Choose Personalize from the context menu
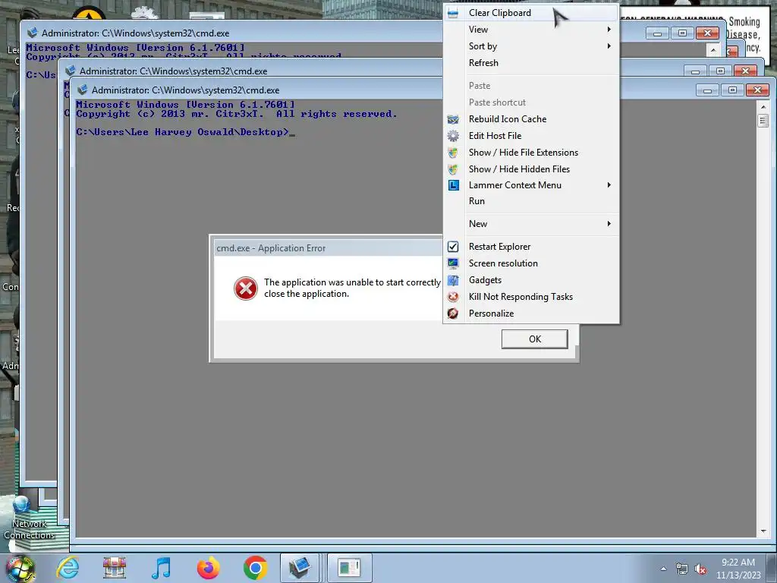The height and width of the screenshot is (583, 777). click(531, 314)
